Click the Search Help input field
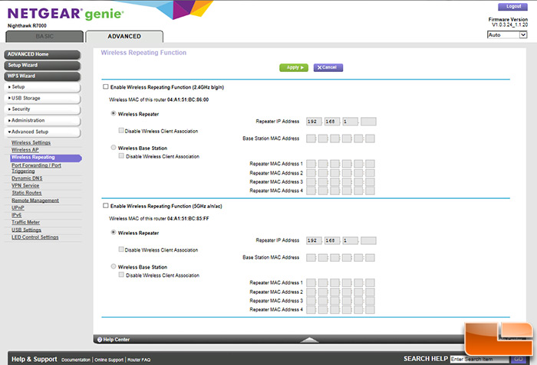Image resolution: width=537 pixels, height=365 pixels. tap(479, 359)
